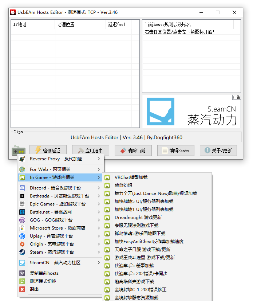Click the icon next to 碧蓝幻想
Screen dimensions: 253x301
pos(107,185)
